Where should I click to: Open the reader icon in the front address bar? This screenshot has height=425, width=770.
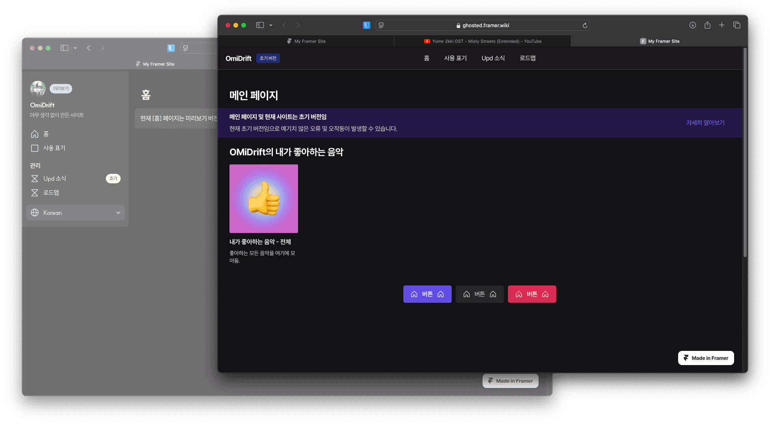click(x=381, y=25)
